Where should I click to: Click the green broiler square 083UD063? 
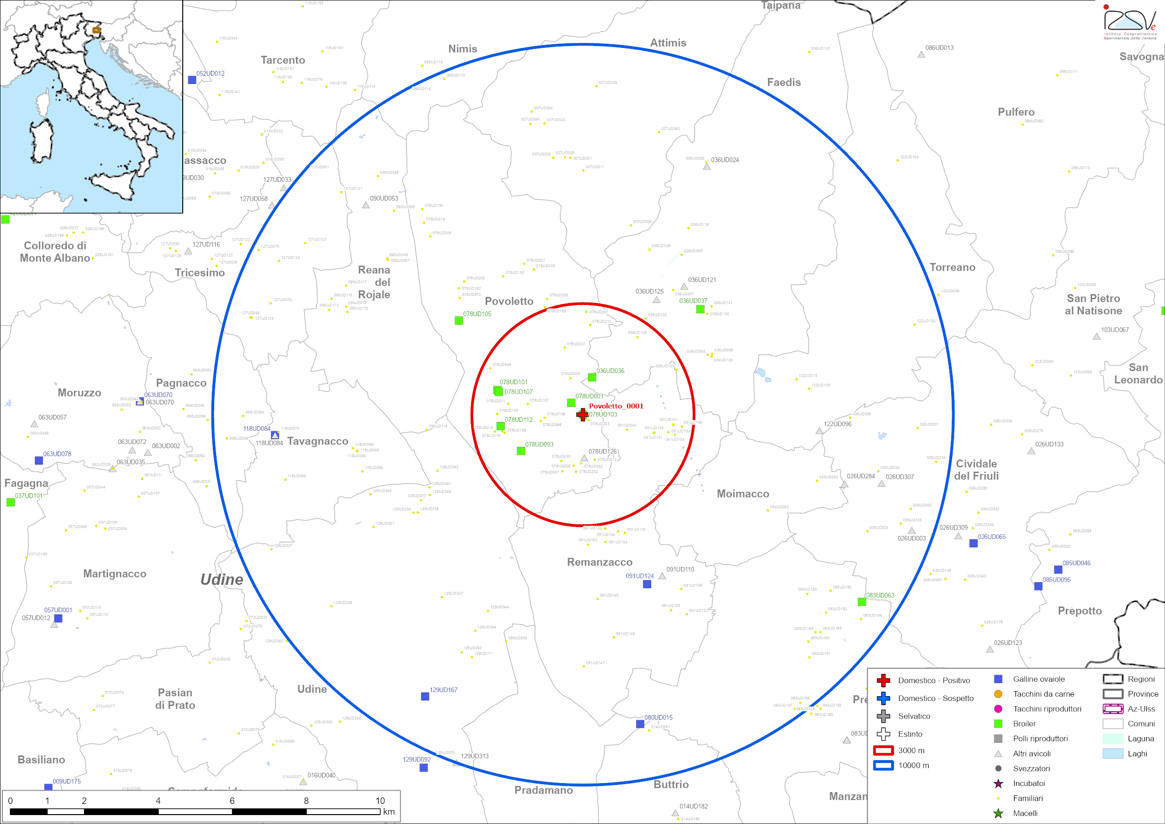click(x=862, y=602)
